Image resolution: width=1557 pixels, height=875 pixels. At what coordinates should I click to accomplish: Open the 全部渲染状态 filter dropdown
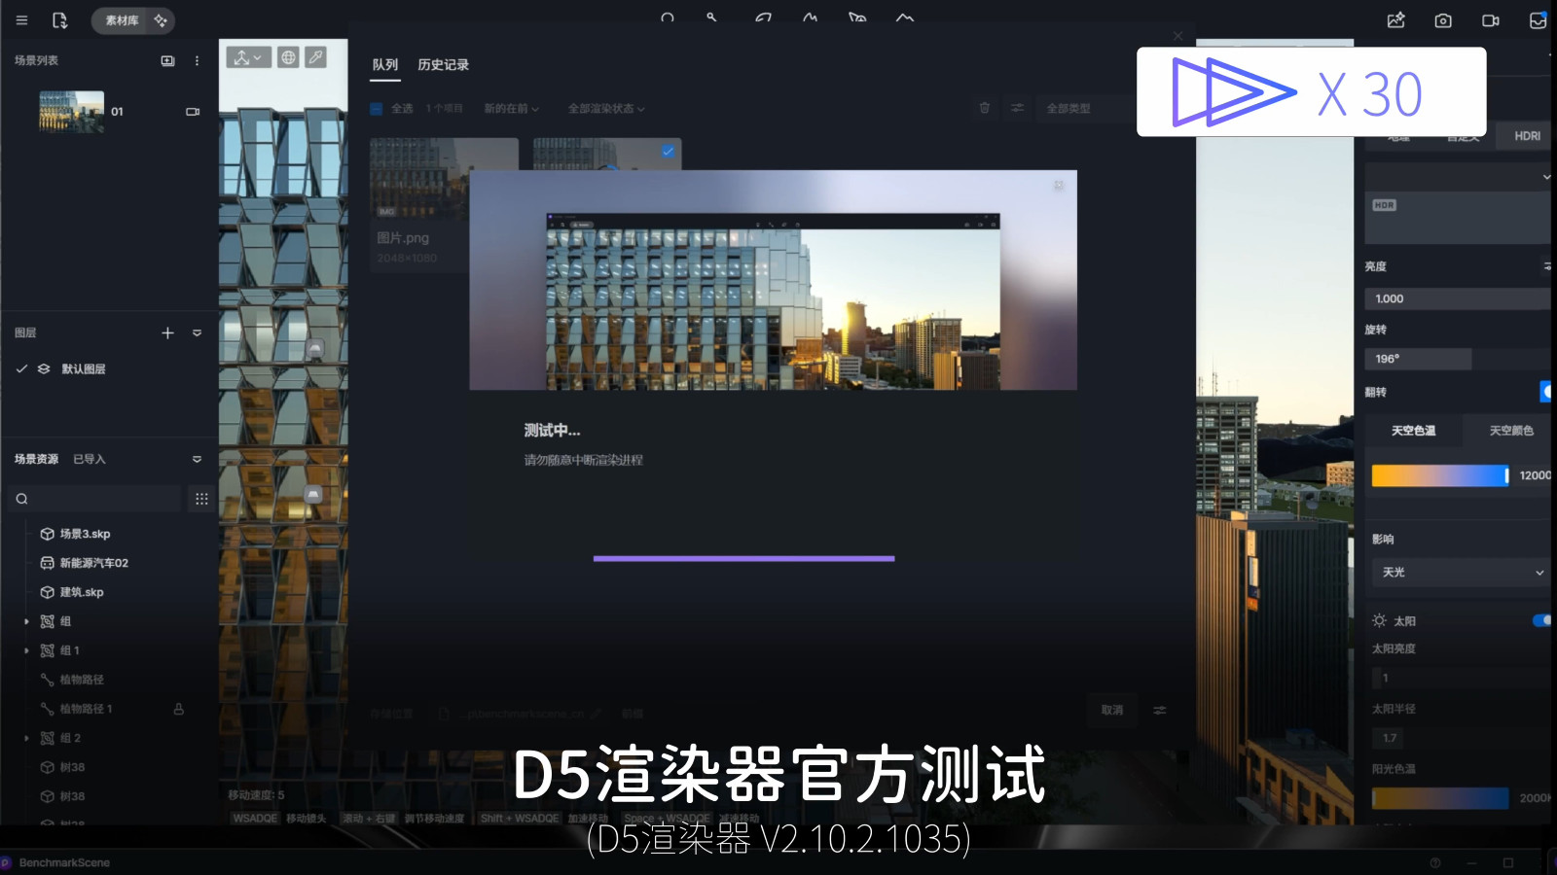click(606, 109)
